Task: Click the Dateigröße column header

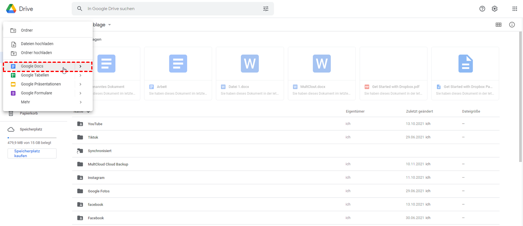Action: [x=471, y=112]
